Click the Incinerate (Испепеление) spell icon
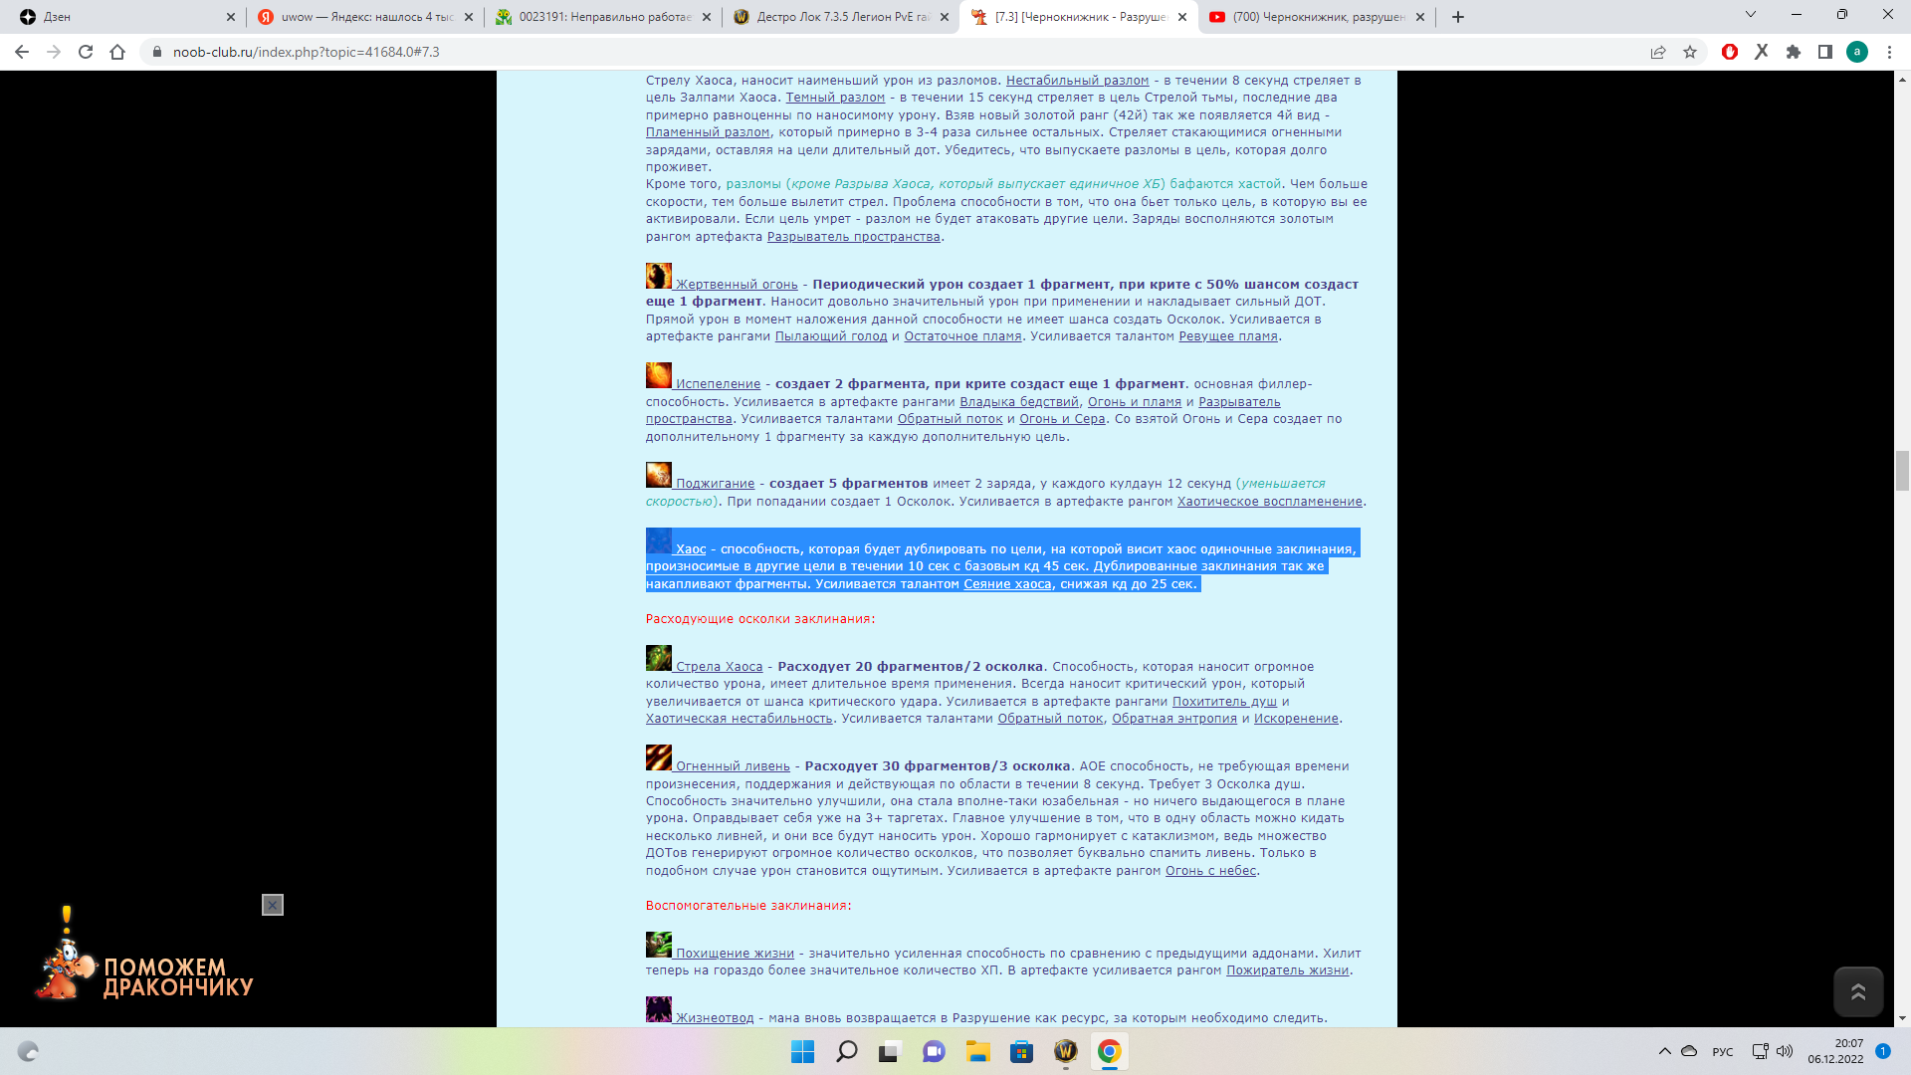This screenshot has width=1911, height=1075. coord(658,375)
